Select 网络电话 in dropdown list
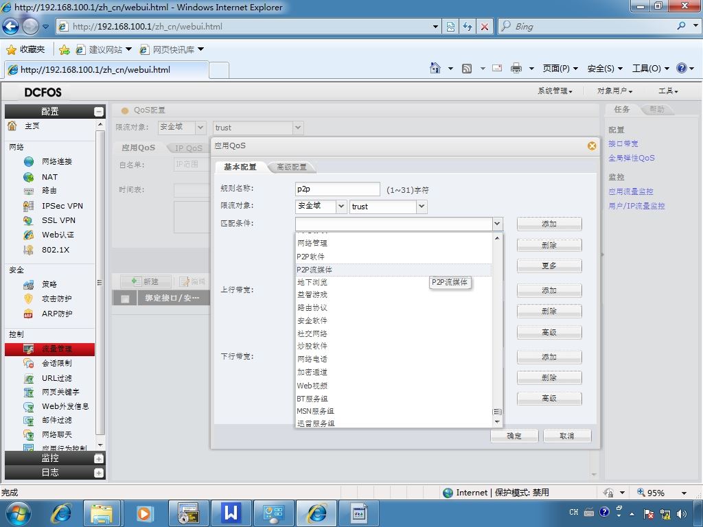Viewport: 703px width, 527px height. click(x=393, y=360)
